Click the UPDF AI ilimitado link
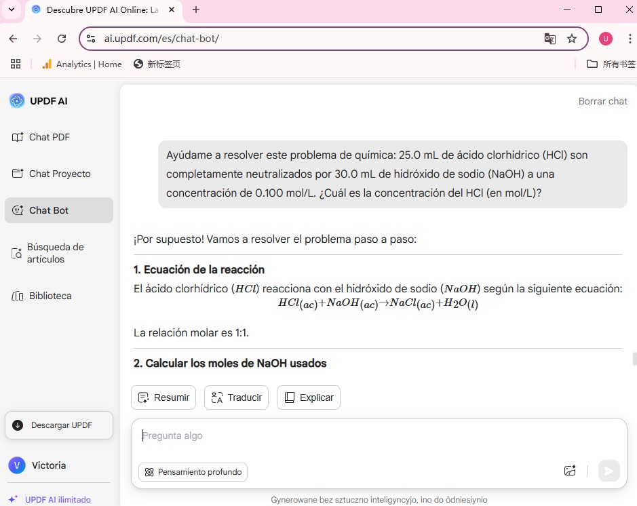The height and width of the screenshot is (506, 637). click(x=50, y=499)
